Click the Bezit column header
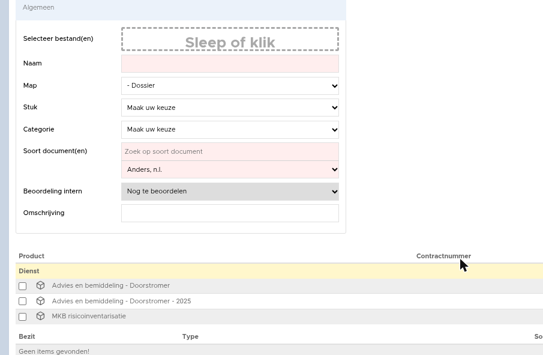Viewport: 543px width, 355px height. [27, 336]
